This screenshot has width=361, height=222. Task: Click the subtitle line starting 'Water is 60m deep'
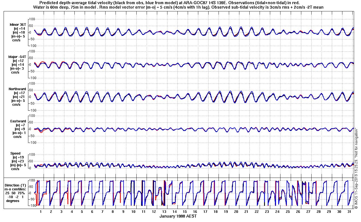178,7
